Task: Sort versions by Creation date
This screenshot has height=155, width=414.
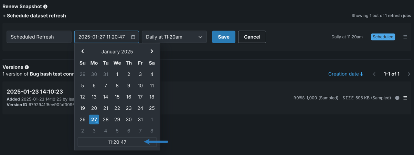Action: click(346, 74)
